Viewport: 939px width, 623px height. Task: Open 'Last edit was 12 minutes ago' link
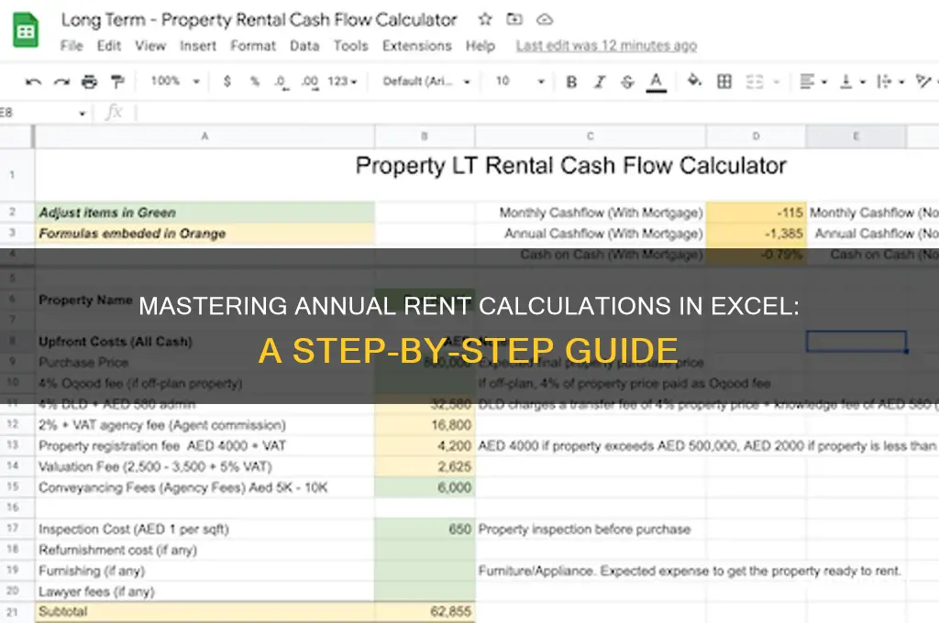tap(607, 46)
